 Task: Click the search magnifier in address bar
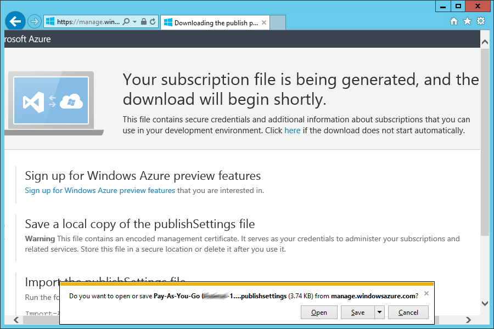126,21
